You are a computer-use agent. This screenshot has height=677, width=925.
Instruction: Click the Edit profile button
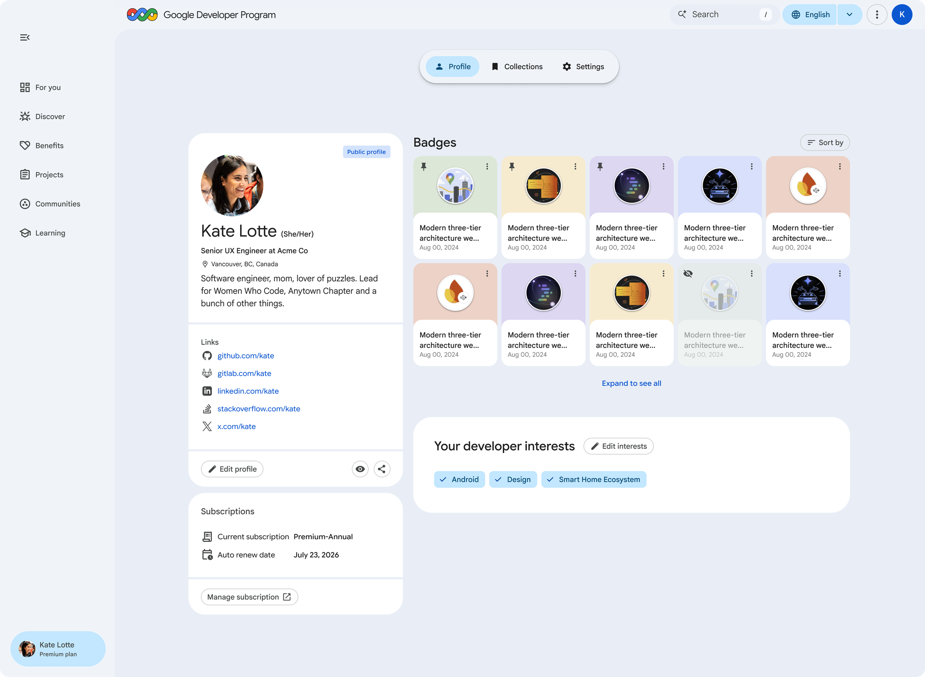tap(232, 469)
